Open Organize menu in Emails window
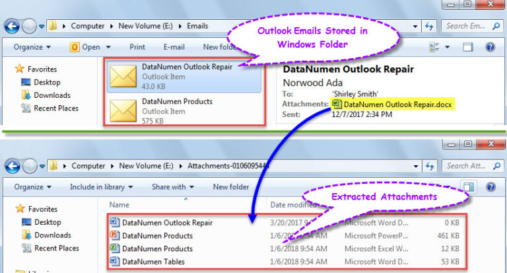 pyautogui.click(x=32, y=48)
